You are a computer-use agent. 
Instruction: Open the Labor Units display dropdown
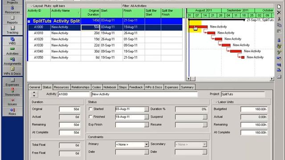point(216,102)
